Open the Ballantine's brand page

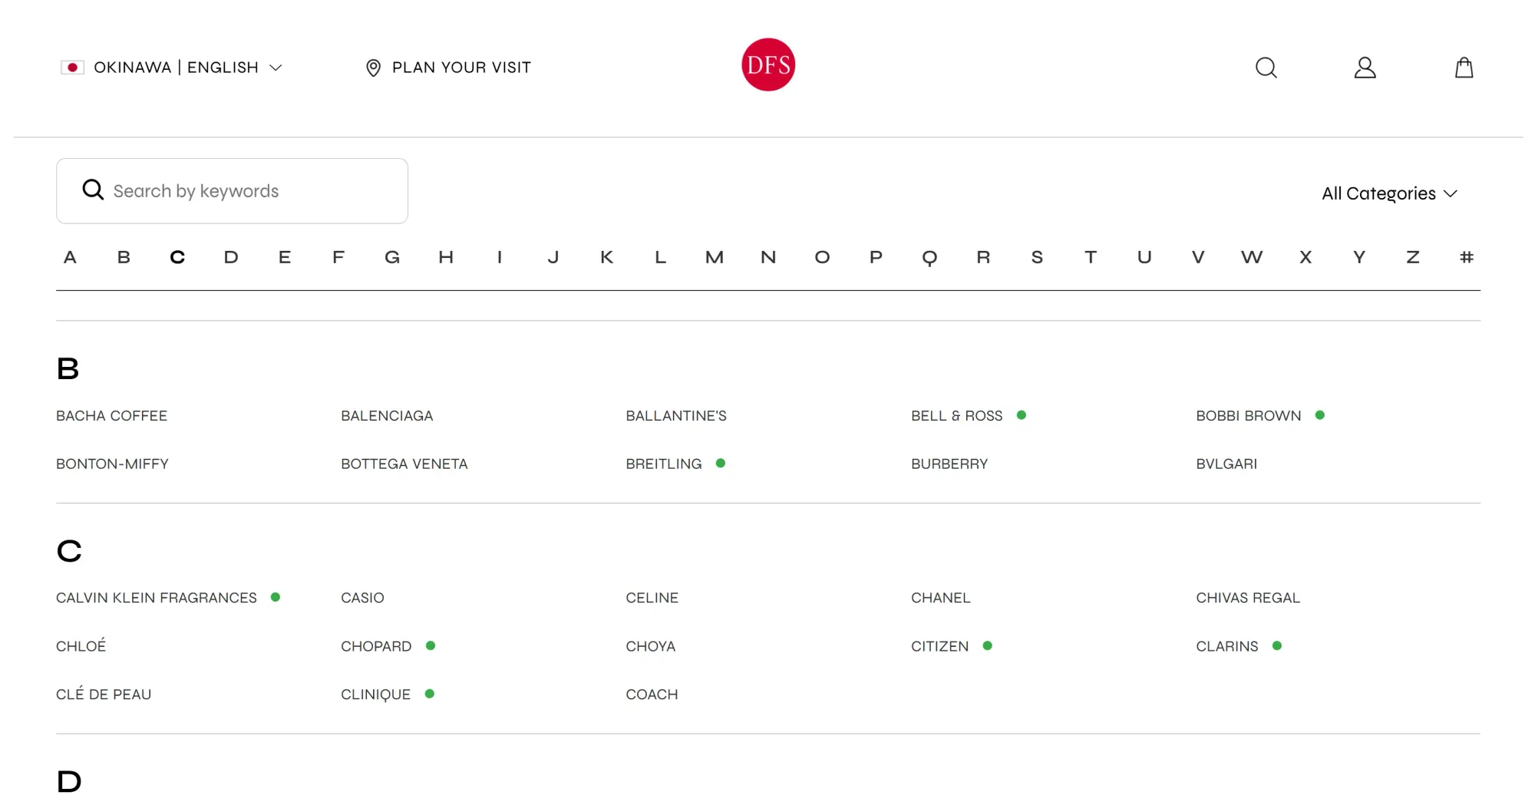pyautogui.click(x=676, y=416)
